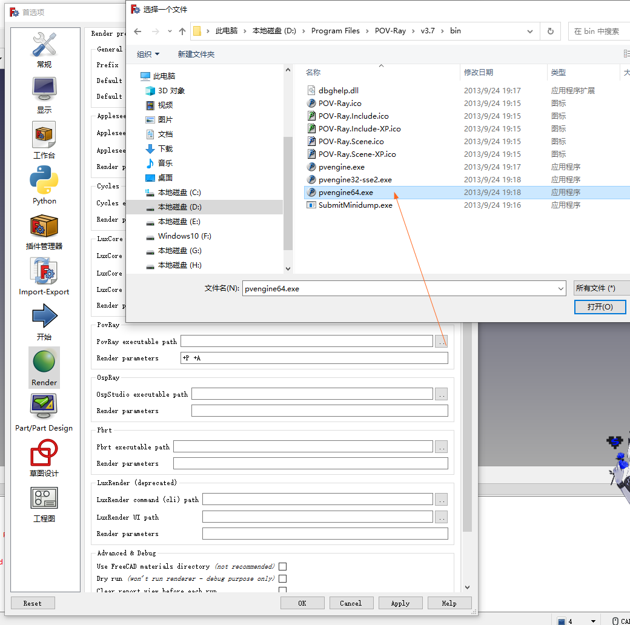Screen dimensions: 630x625
Task: Select SubmitMinidump.exe in the file list
Action: click(x=355, y=205)
